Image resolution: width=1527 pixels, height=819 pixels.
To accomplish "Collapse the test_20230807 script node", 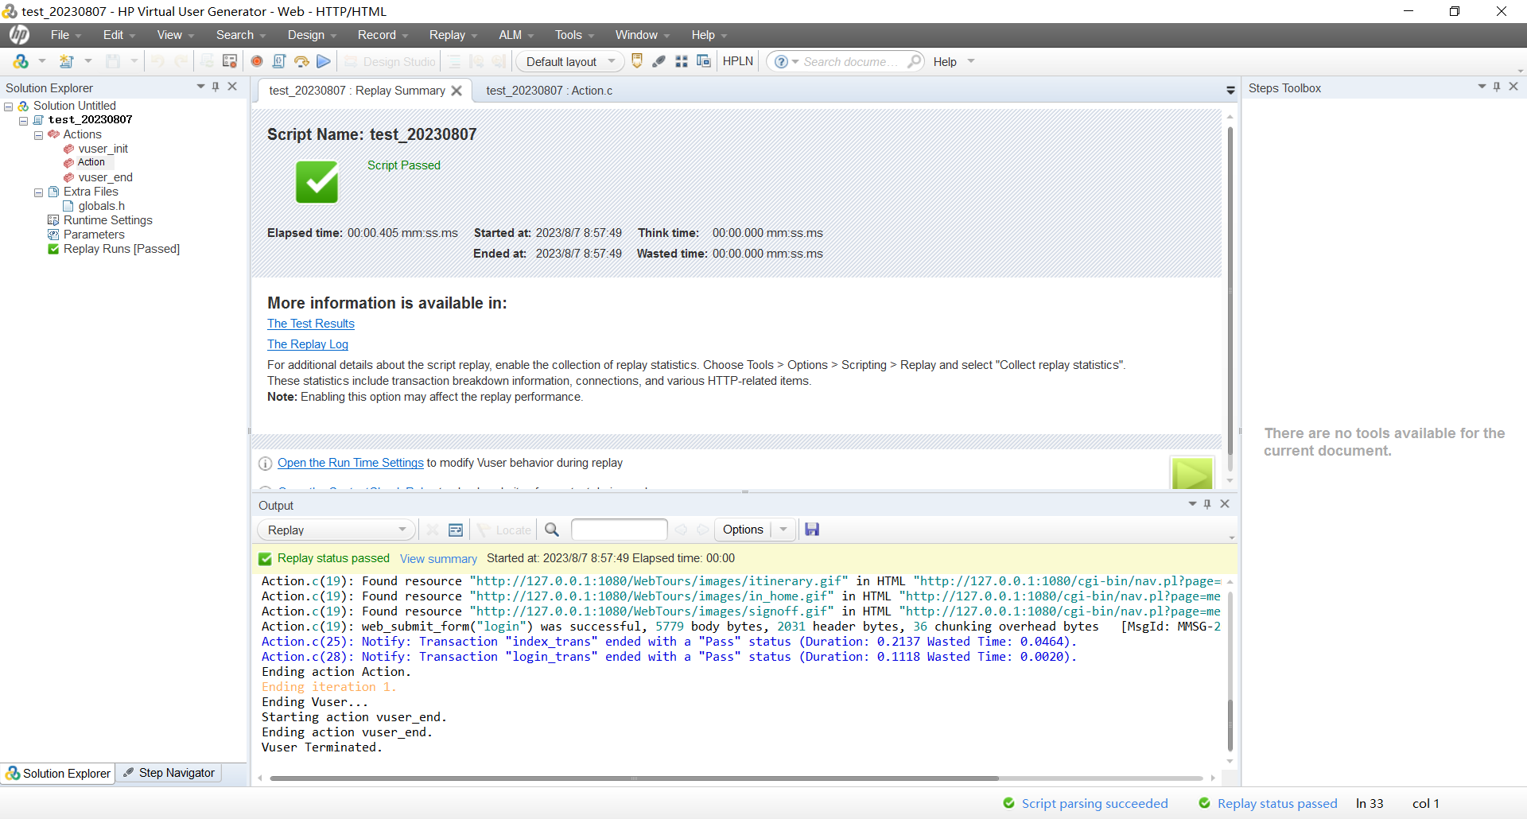I will tap(24, 121).
